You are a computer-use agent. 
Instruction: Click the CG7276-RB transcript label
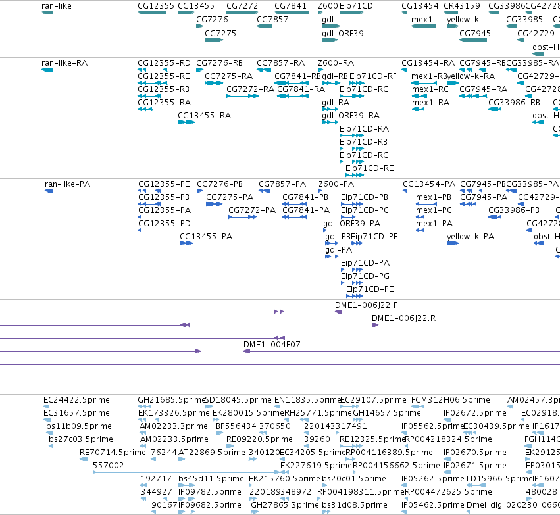point(219,63)
